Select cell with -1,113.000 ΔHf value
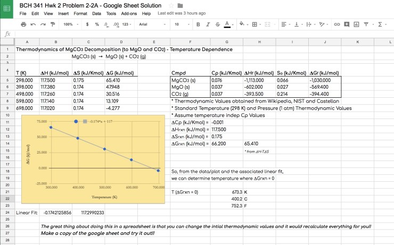Viewport: 394px width, 245px height. (x=259, y=80)
